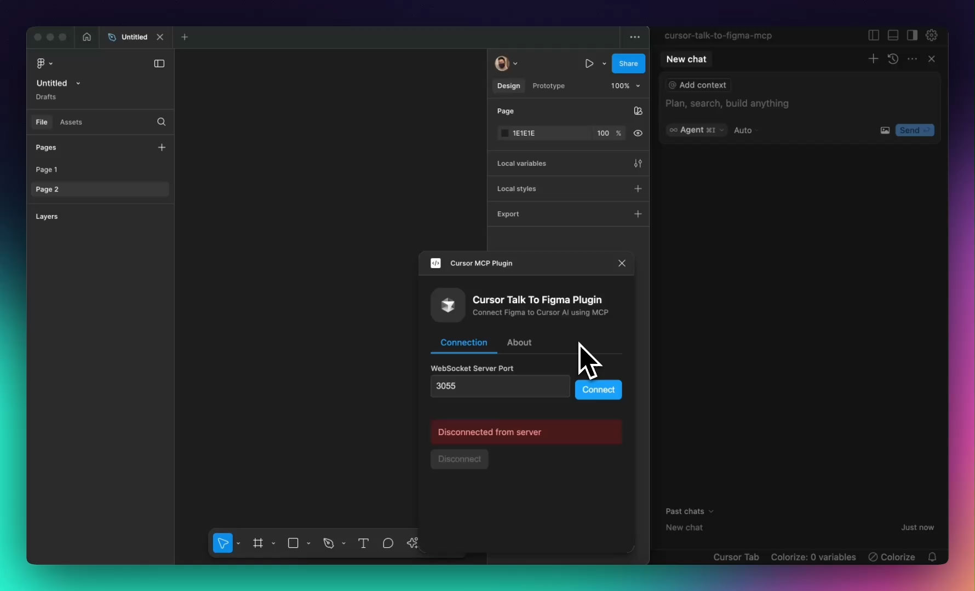Add a local style with plus
The width and height of the screenshot is (975, 591).
tap(638, 188)
